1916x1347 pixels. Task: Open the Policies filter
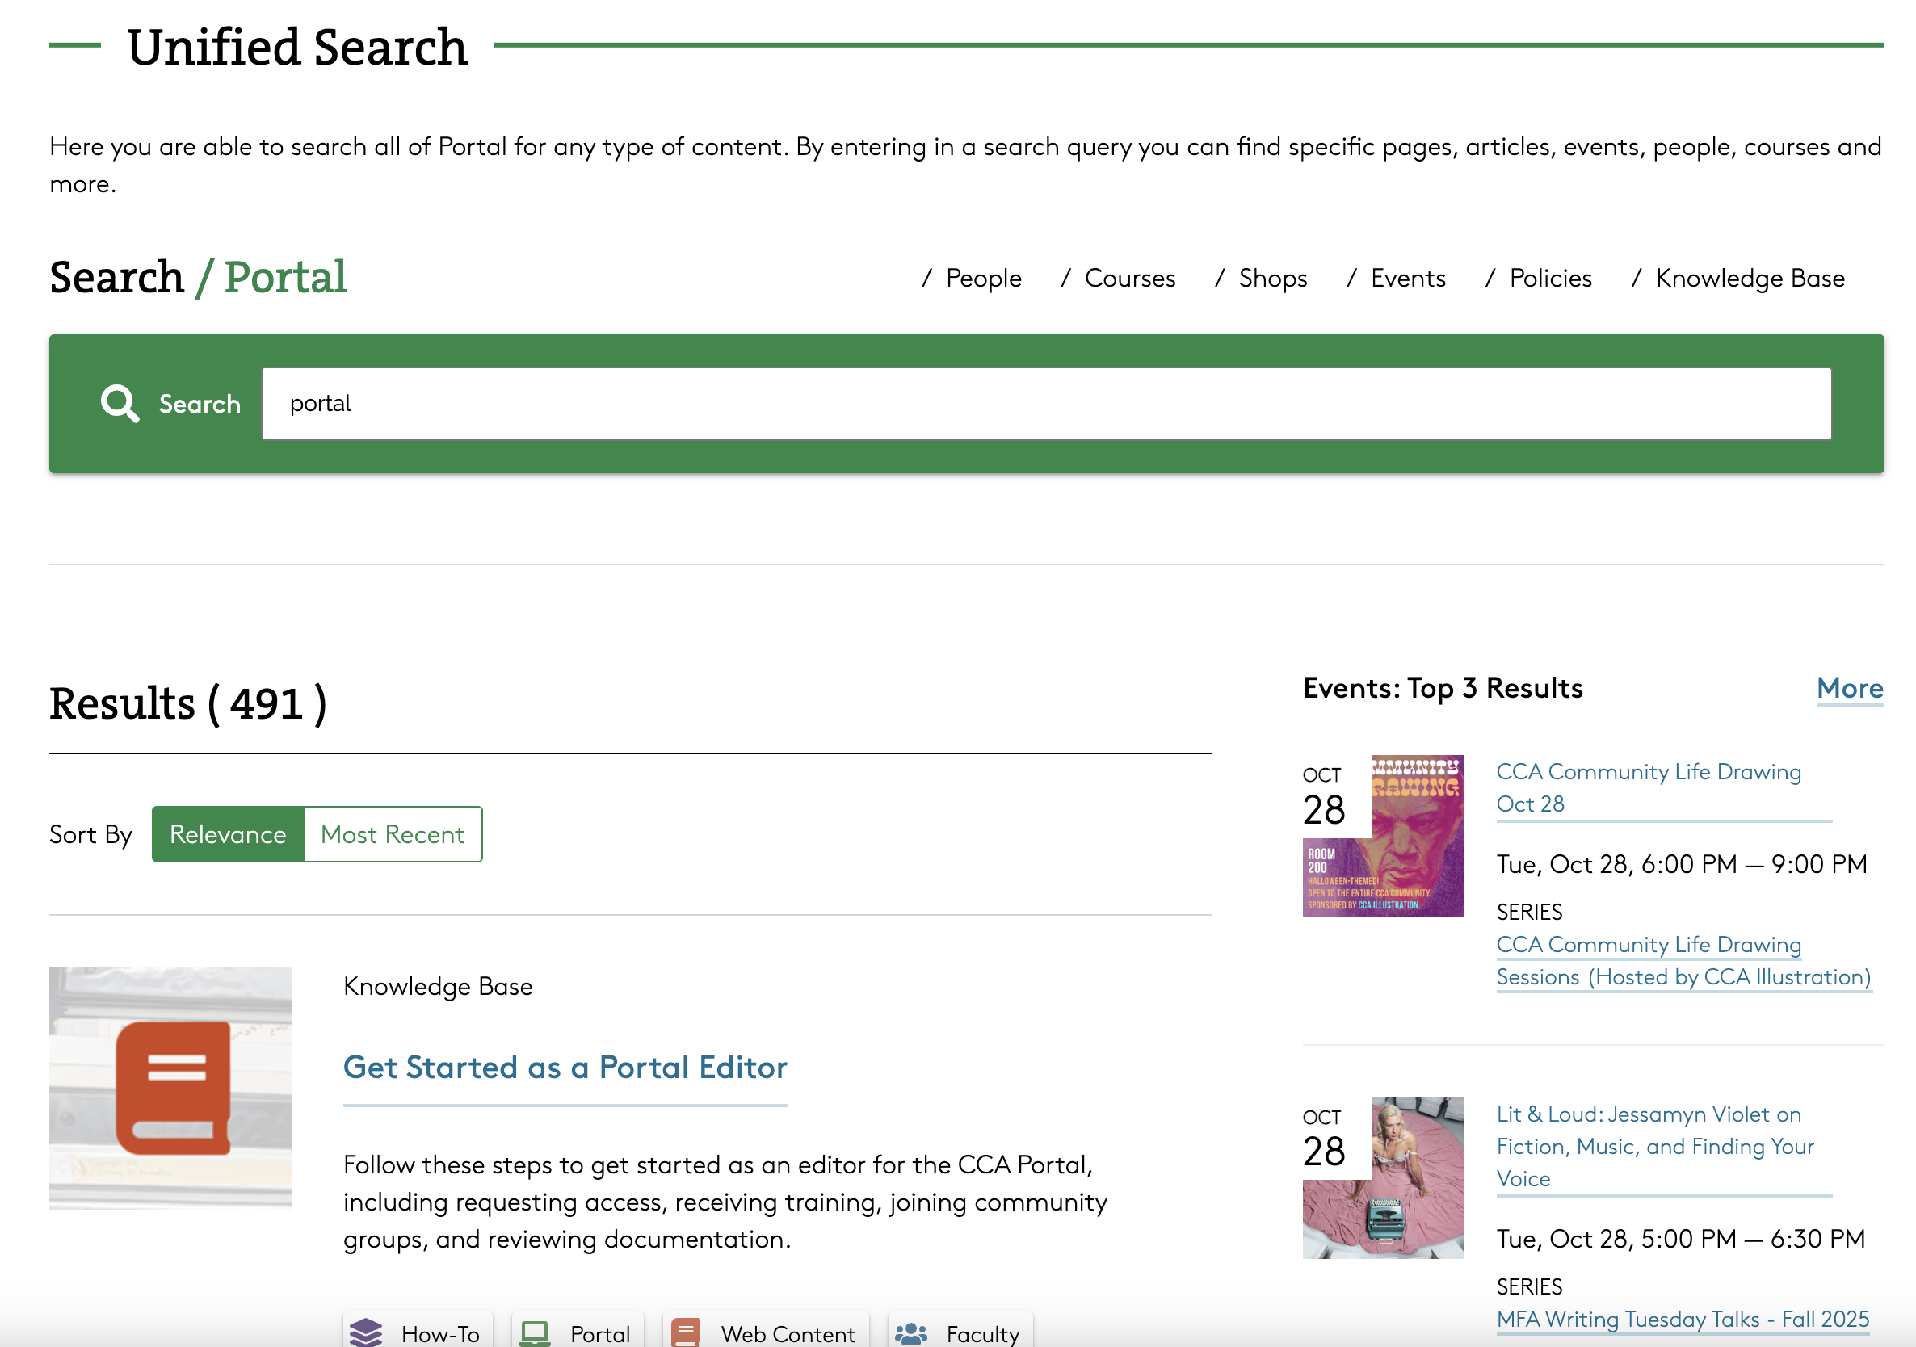point(1549,279)
